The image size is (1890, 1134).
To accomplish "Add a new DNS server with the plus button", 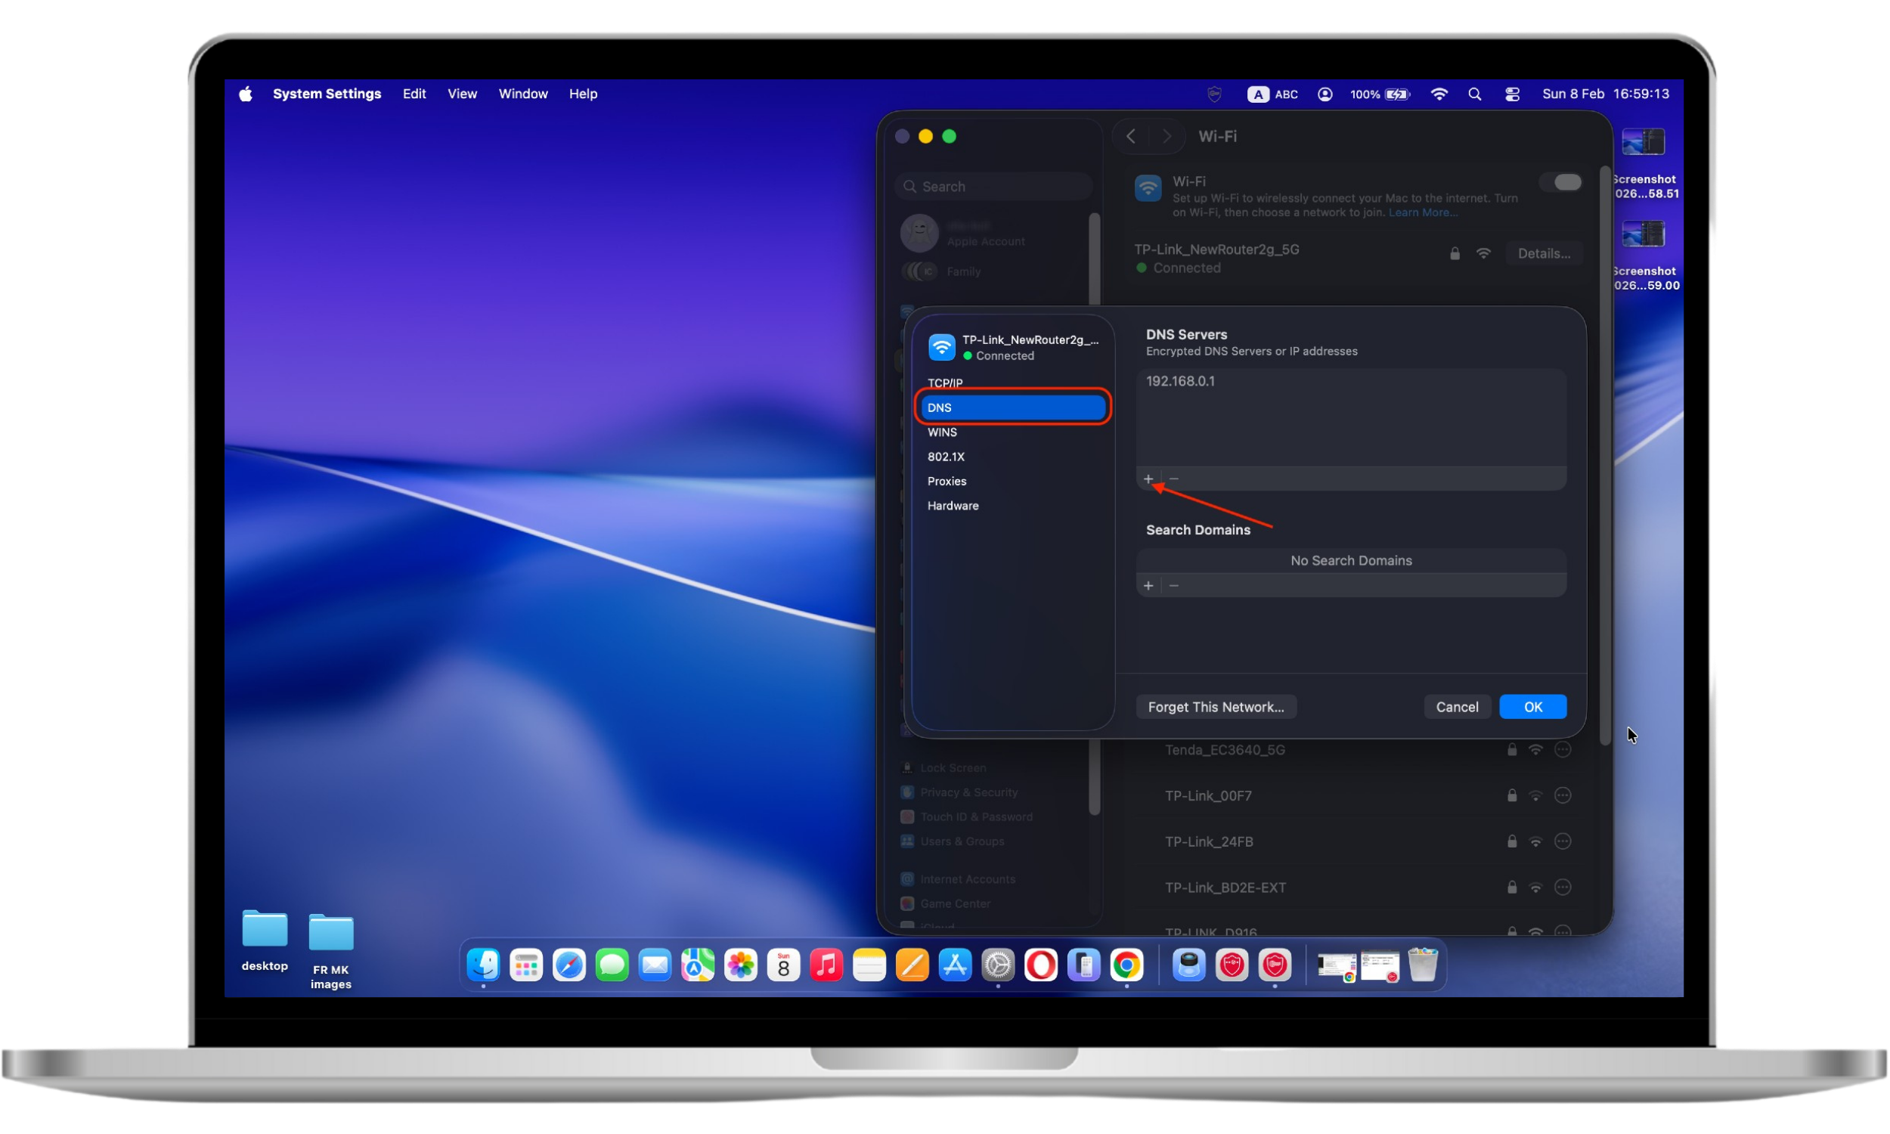I will 1149,479.
